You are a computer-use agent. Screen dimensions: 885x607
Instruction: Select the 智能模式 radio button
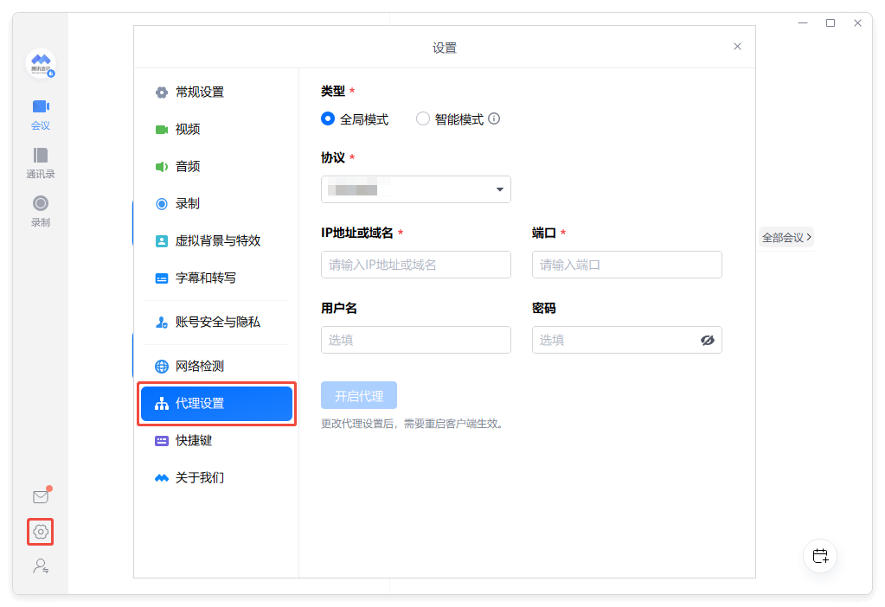click(423, 119)
